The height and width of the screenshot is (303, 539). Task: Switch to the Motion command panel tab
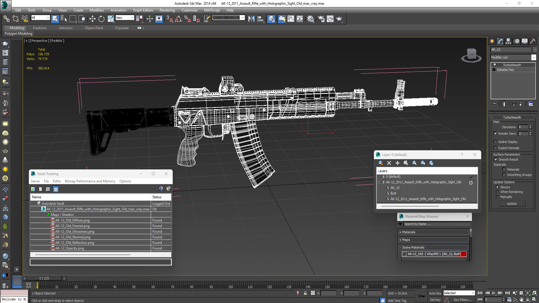coord(517,41)
